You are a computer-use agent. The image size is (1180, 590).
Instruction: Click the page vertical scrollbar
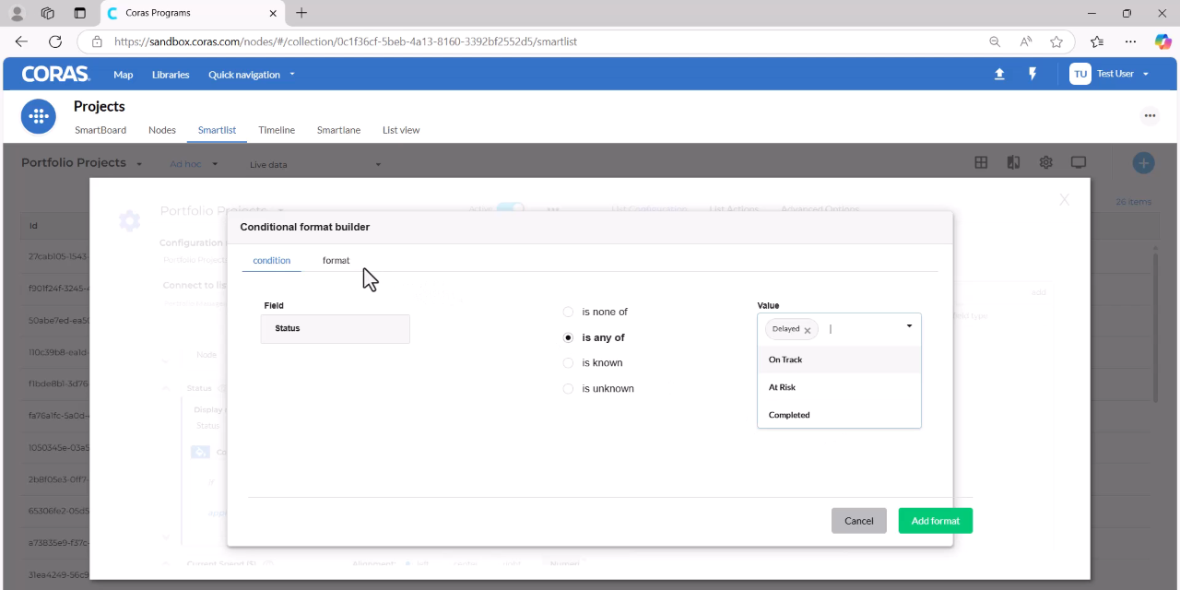point(1157,327)
